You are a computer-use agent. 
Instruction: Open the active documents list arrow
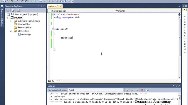pyautogui.click(x=179, y=6)
